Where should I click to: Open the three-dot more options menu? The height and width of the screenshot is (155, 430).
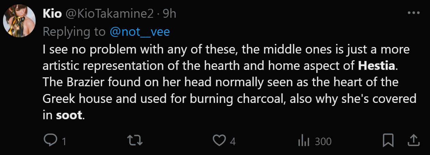[x=413, y=13]
